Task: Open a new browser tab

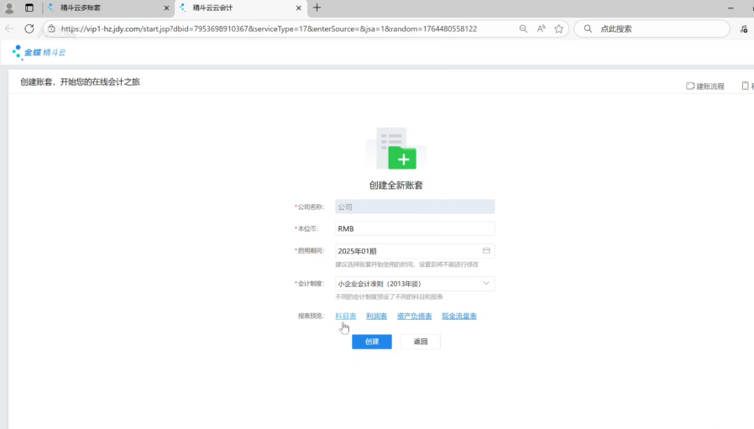Action: pyautogui.click(x=317, y=8)
